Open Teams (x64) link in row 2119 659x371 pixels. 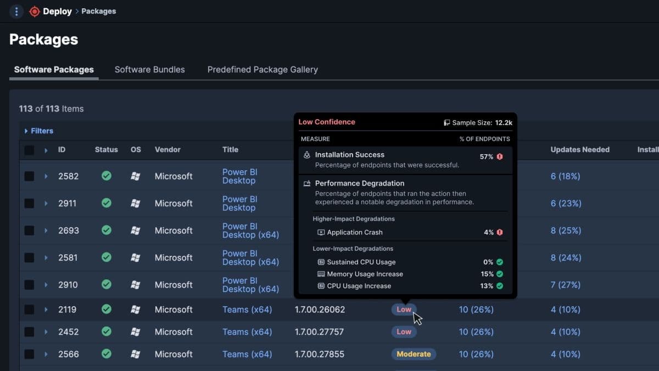coord(247,310)
